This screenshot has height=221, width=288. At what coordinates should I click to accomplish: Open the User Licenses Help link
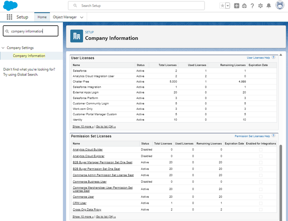tap(258, 58)
